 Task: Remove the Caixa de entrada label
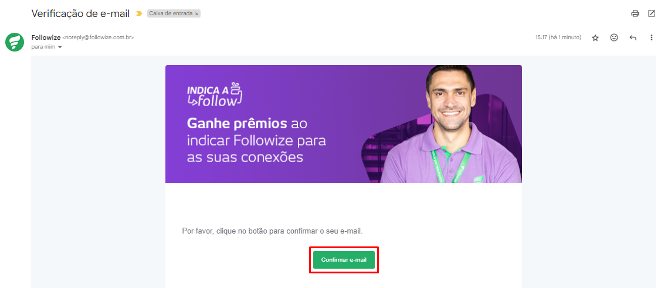[x=196, y=14]
